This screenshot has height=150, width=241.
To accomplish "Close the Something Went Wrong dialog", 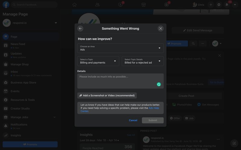I will coord(161,28).
